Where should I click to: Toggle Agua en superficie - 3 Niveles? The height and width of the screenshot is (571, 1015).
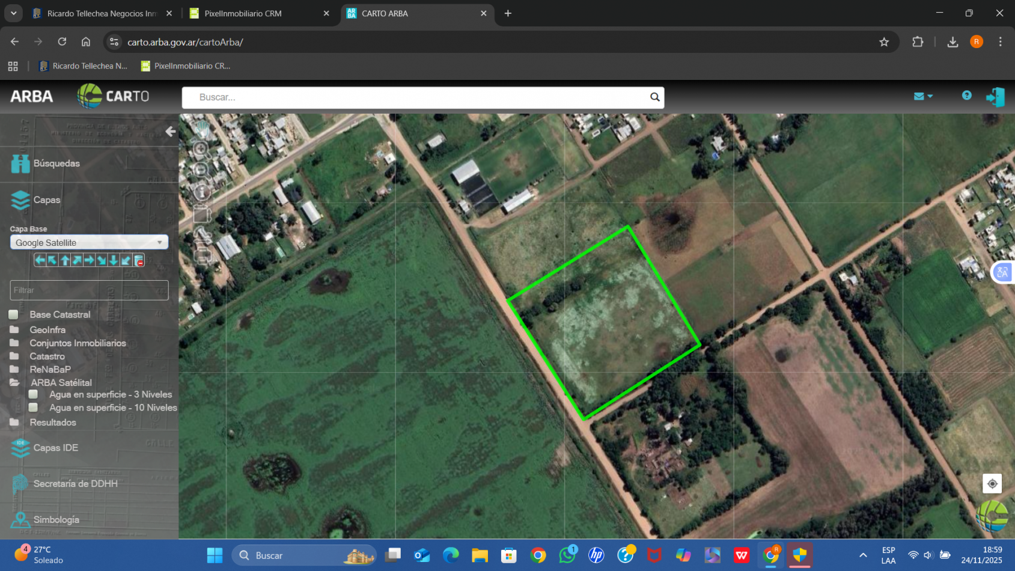tap(33, 394)
